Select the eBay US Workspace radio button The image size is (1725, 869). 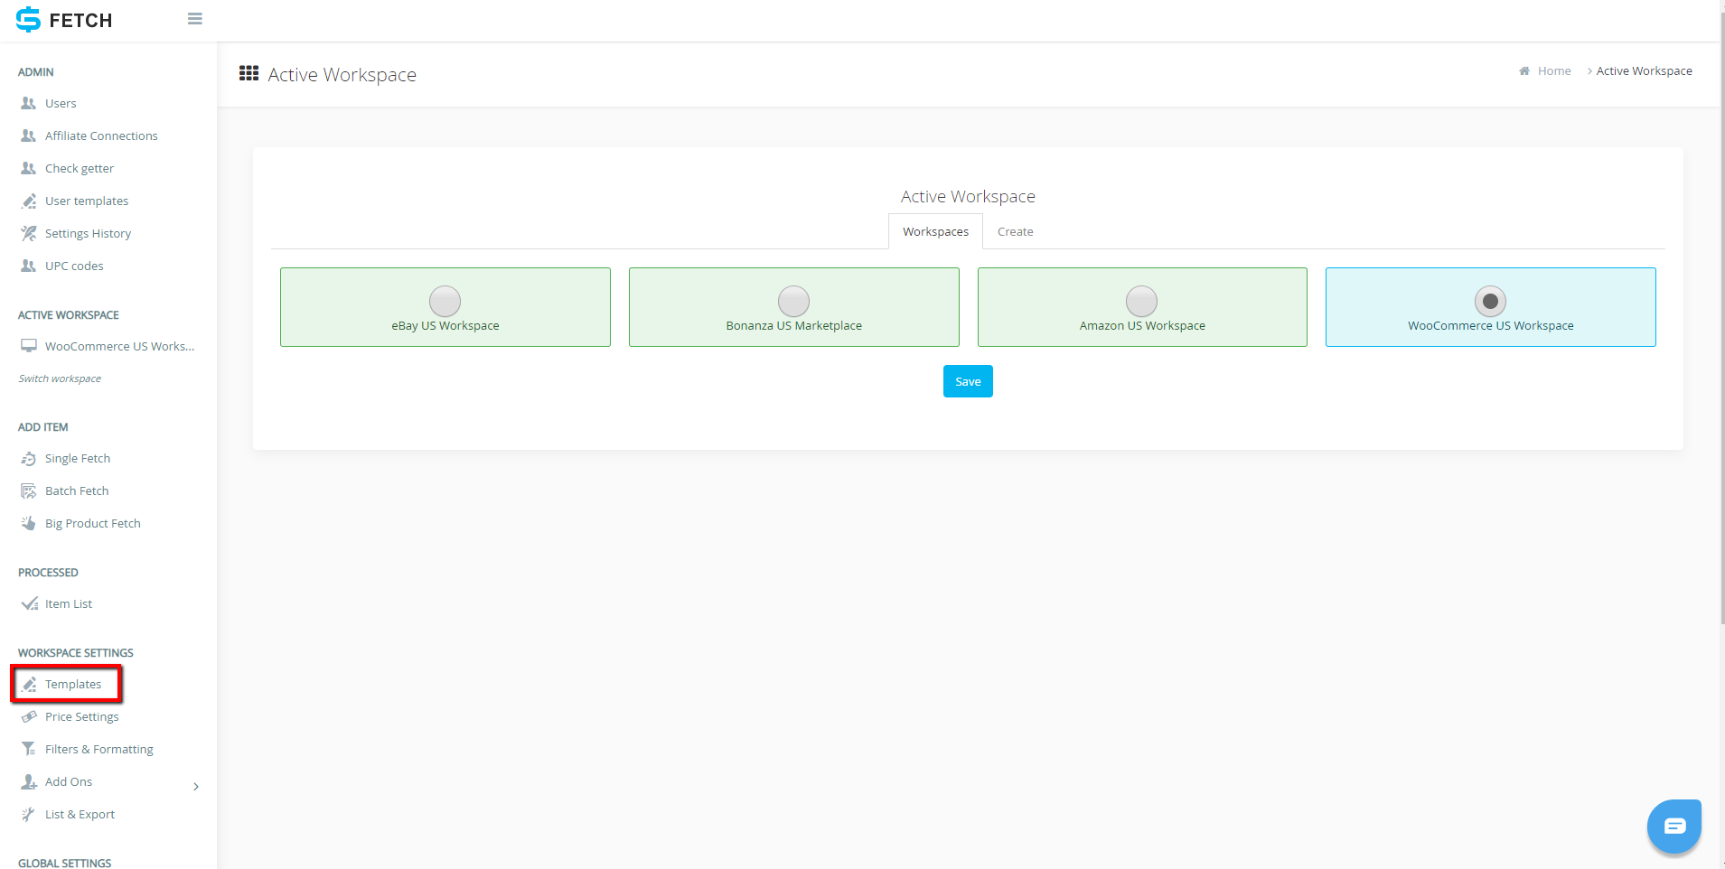(445, 301)
